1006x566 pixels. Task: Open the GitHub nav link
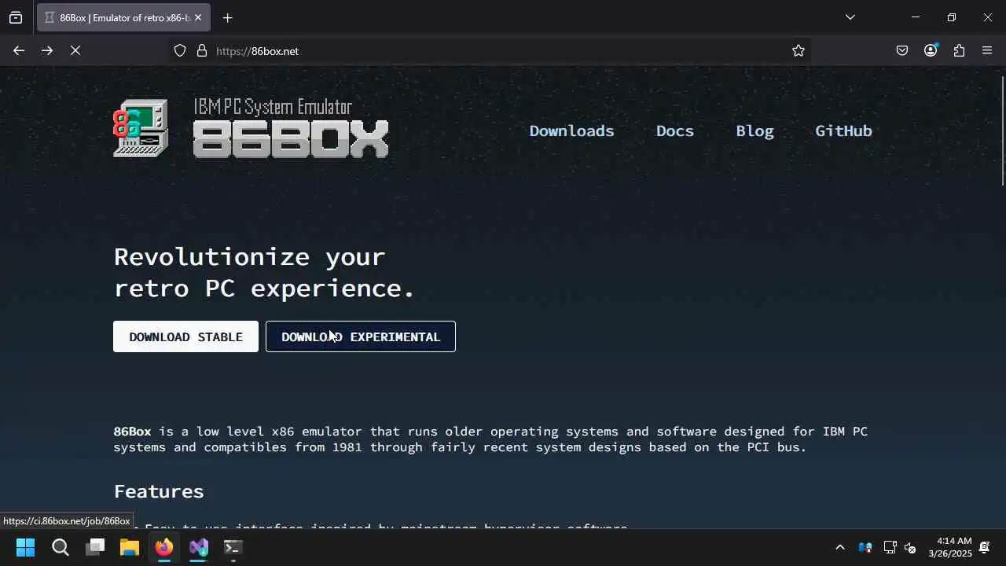(x=843, y=130)
